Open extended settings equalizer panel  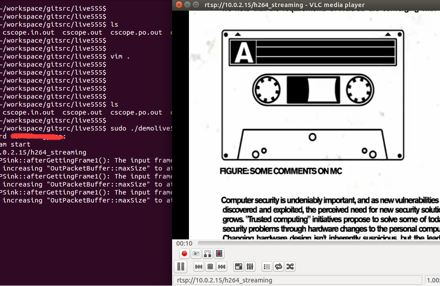tap(250, 266)
